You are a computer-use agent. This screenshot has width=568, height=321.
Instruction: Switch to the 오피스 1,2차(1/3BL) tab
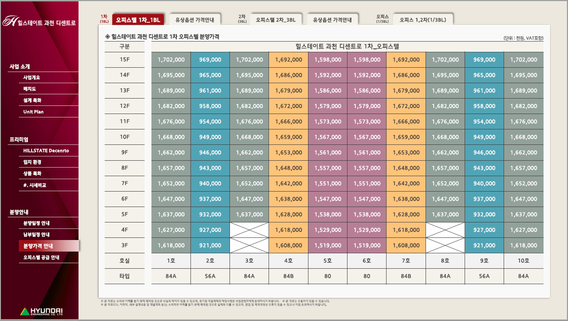pos(423,20)
